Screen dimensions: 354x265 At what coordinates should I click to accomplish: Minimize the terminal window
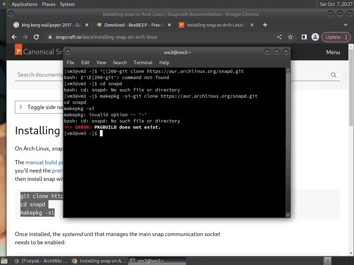[x=267, y=52]
